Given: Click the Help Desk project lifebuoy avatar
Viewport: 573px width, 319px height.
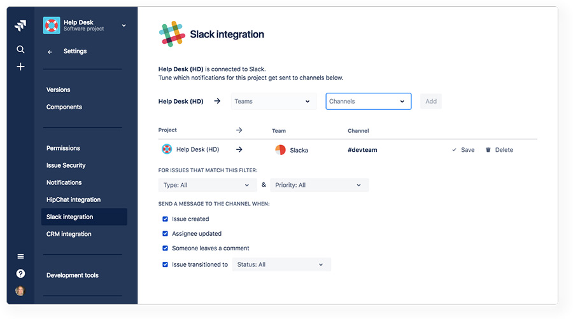Looking at the screenshot, I should pos(52,25).
